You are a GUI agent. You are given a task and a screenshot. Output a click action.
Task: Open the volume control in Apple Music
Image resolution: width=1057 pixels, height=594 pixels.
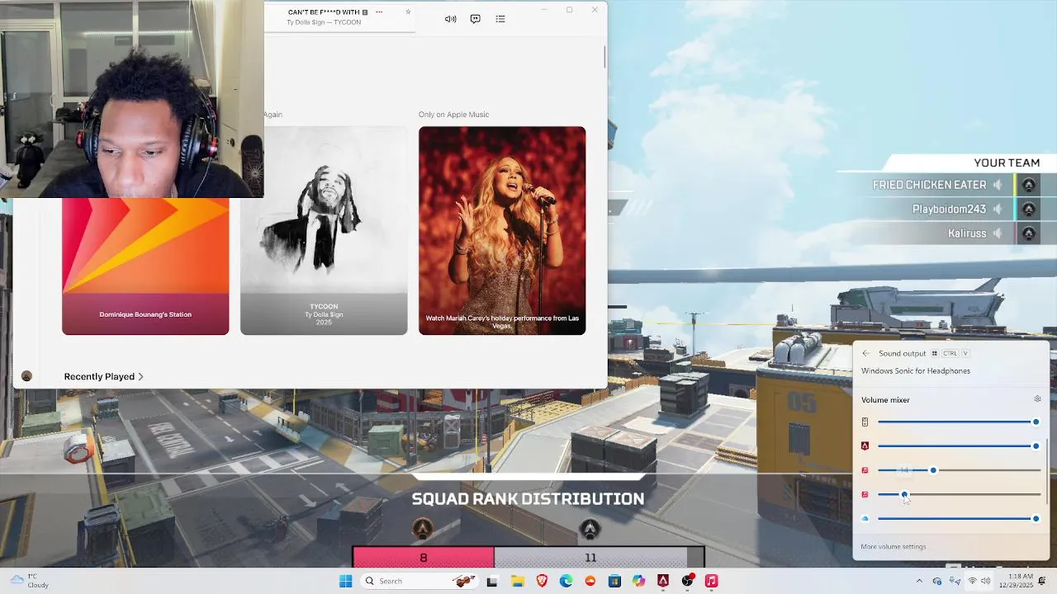click(x=450, y=19)
